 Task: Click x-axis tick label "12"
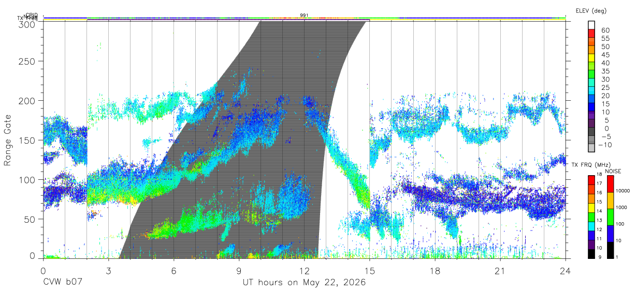click(x=304, y=271)
